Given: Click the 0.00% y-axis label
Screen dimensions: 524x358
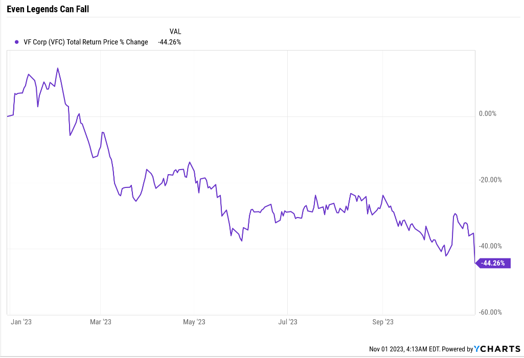Looking at the screenshot, I should coord(488,114).
